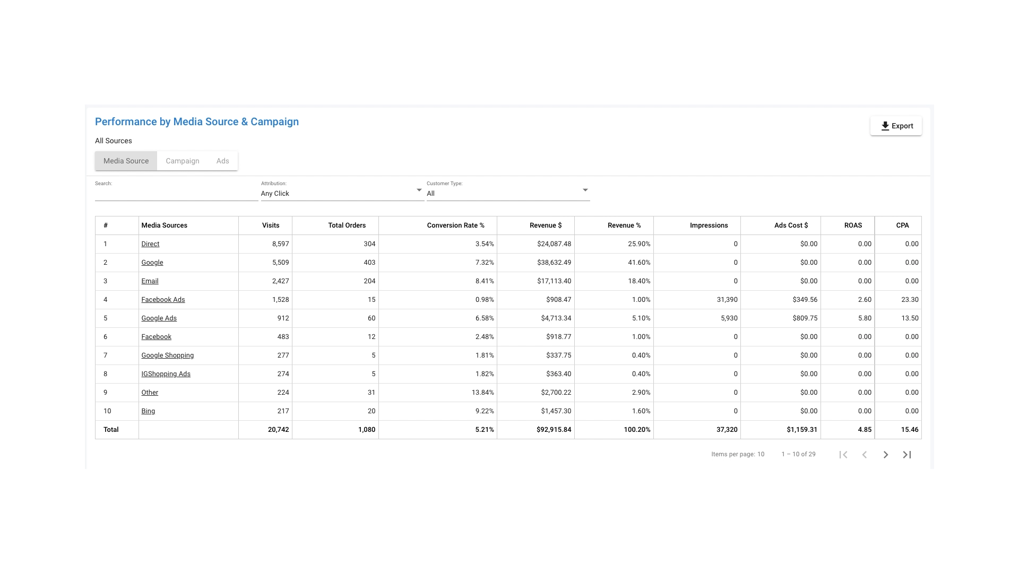Open the Direct media source link
Screen dimensions: 1019x573
150,244
